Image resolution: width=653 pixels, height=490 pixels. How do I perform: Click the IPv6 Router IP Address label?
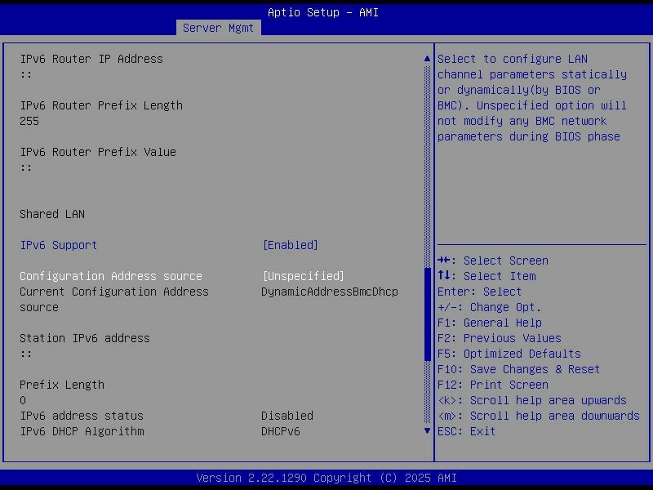pos(91,59)
